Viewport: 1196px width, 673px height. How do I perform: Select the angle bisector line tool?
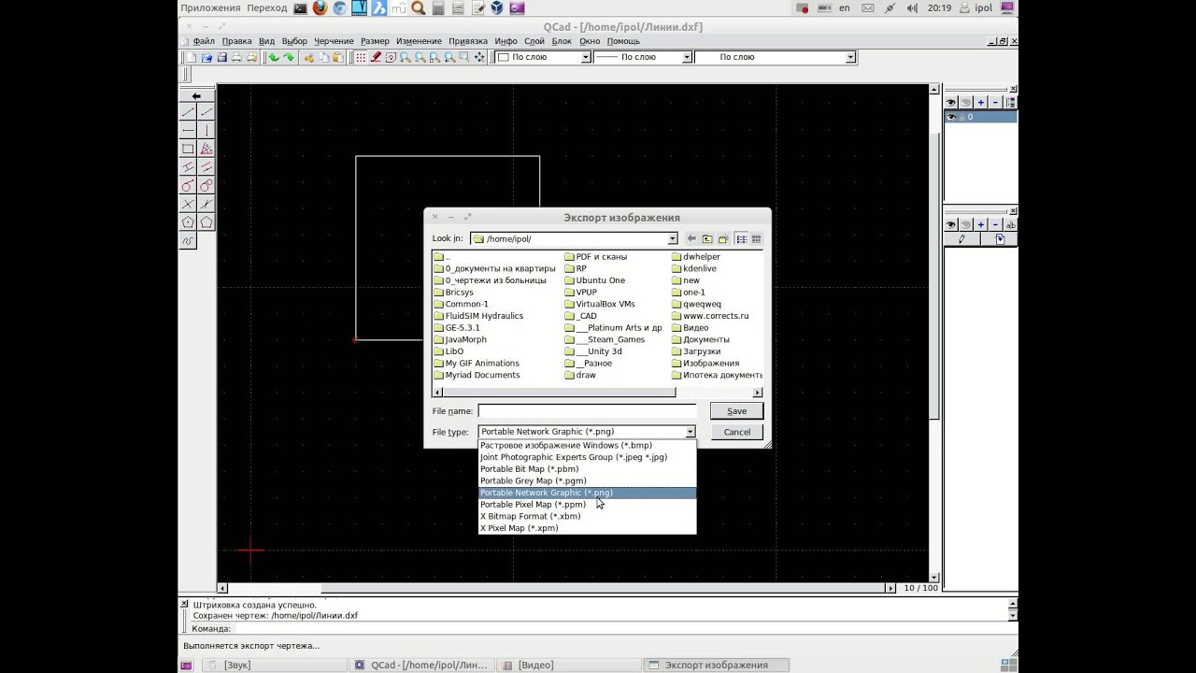tap(206, 149)
